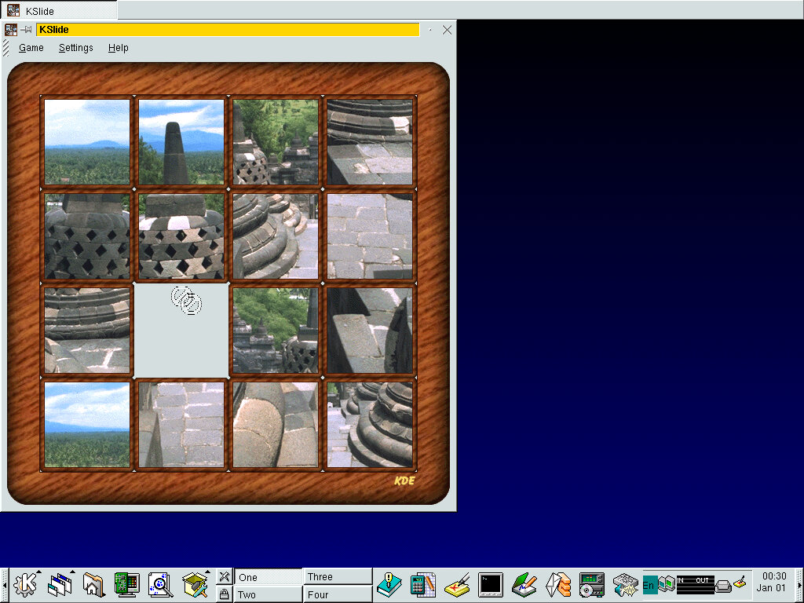Switch to virtual desktop Two
Image resolution: width=804 pixels, height=603 pixels.
coord(269,594)
